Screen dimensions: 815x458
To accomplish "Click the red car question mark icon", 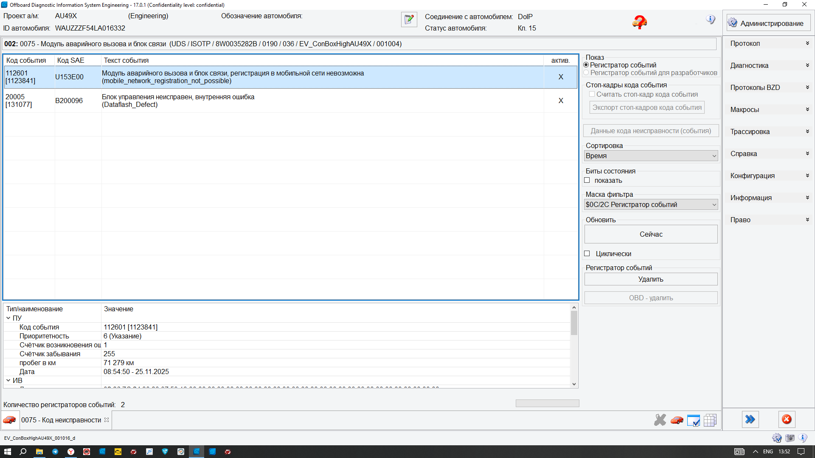I will tap(639, 22).
